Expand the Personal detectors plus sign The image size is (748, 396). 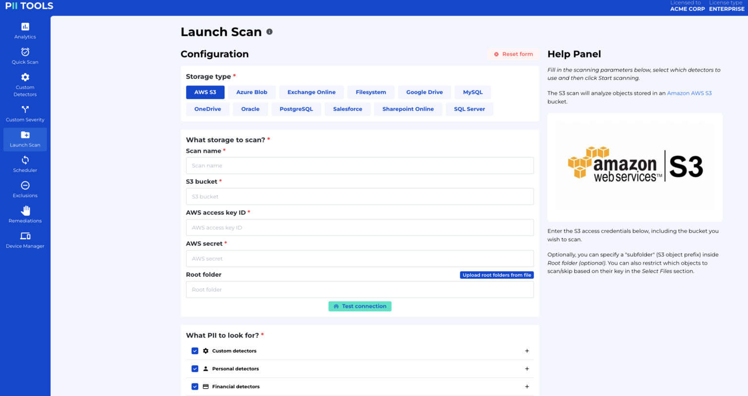[x=527, y=369]
